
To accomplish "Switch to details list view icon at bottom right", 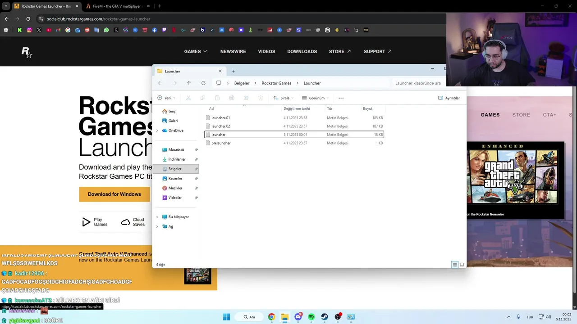I will (455, 265).
